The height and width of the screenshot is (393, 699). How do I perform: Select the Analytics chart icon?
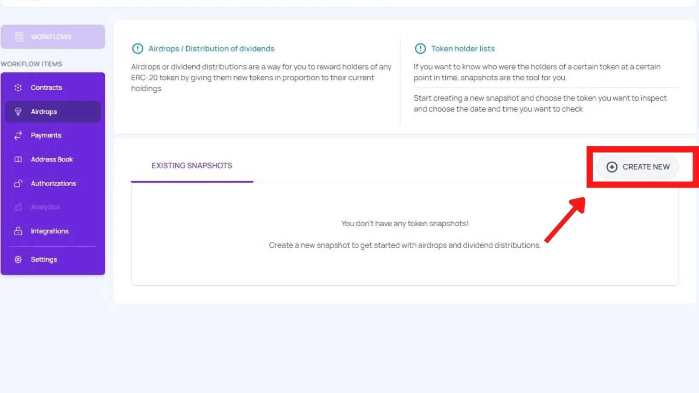[x=18, y=207]
